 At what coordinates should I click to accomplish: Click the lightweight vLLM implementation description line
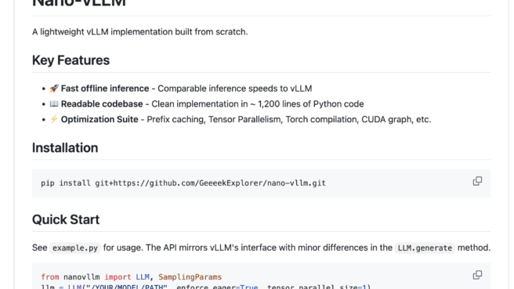[x=140, y=32]
